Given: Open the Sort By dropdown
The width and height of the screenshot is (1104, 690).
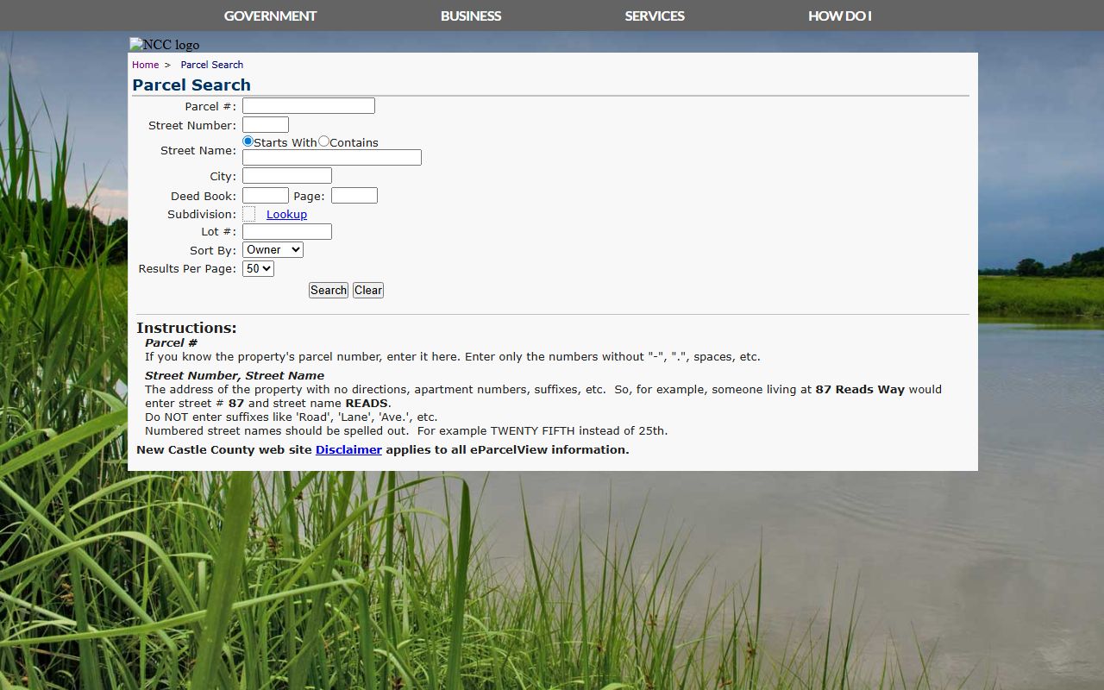Looking at the screenshot, I should click(x=273, y=250).
